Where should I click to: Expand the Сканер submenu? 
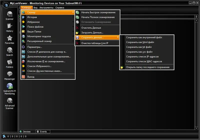pyautogui.click(x=48, y=12)
